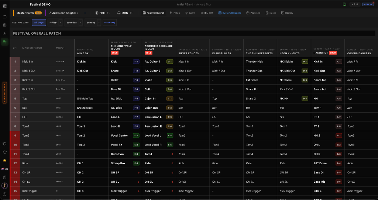This screenshot has height=200, width=378.
Task: Click the undo arrow icon in sidebar
Action: (x=4, y=144)
